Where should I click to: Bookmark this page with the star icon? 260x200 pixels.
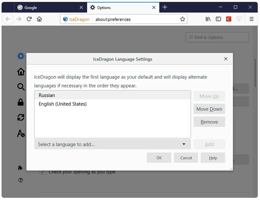182,19
